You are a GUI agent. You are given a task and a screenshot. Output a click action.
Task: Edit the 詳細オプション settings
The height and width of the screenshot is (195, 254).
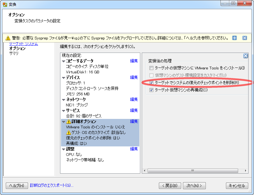tap(134, 121)
